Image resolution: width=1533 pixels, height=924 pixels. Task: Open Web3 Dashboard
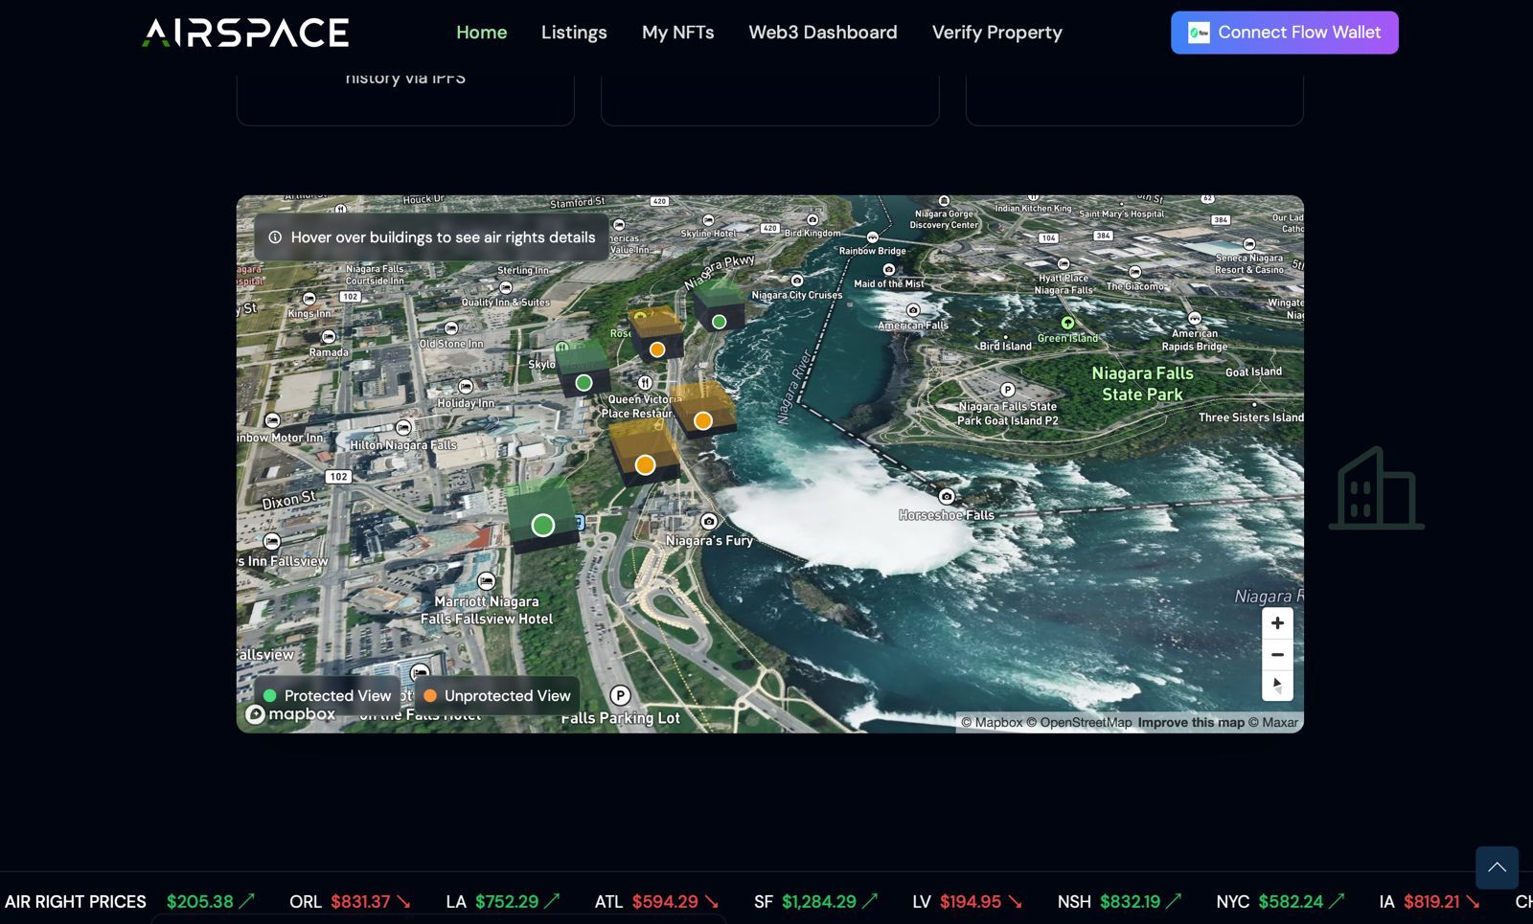point(822,33)
